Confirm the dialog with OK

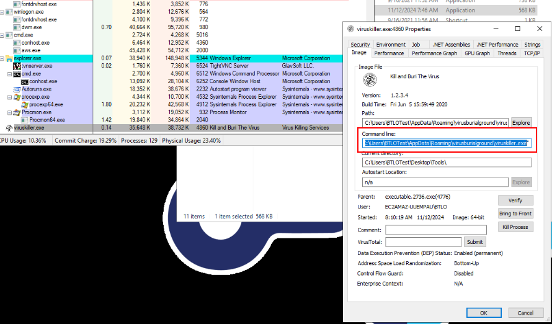[x=484, y=313]
